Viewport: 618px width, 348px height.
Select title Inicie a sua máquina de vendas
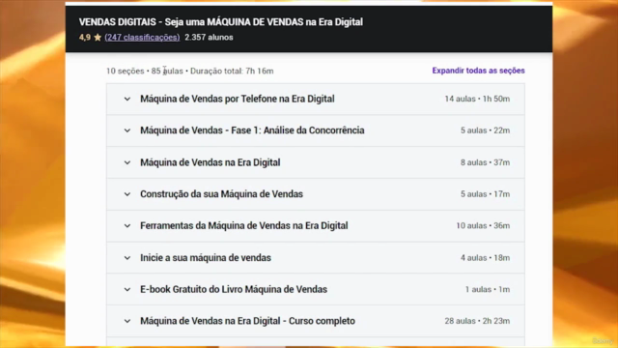point(206,258)
